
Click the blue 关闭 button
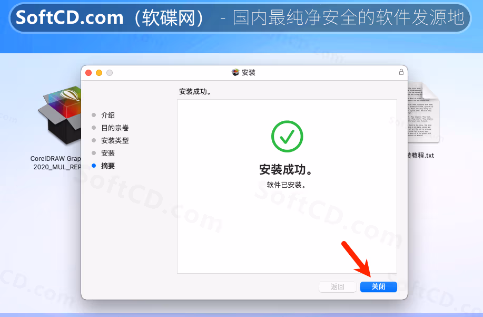(x=379, y=287)
